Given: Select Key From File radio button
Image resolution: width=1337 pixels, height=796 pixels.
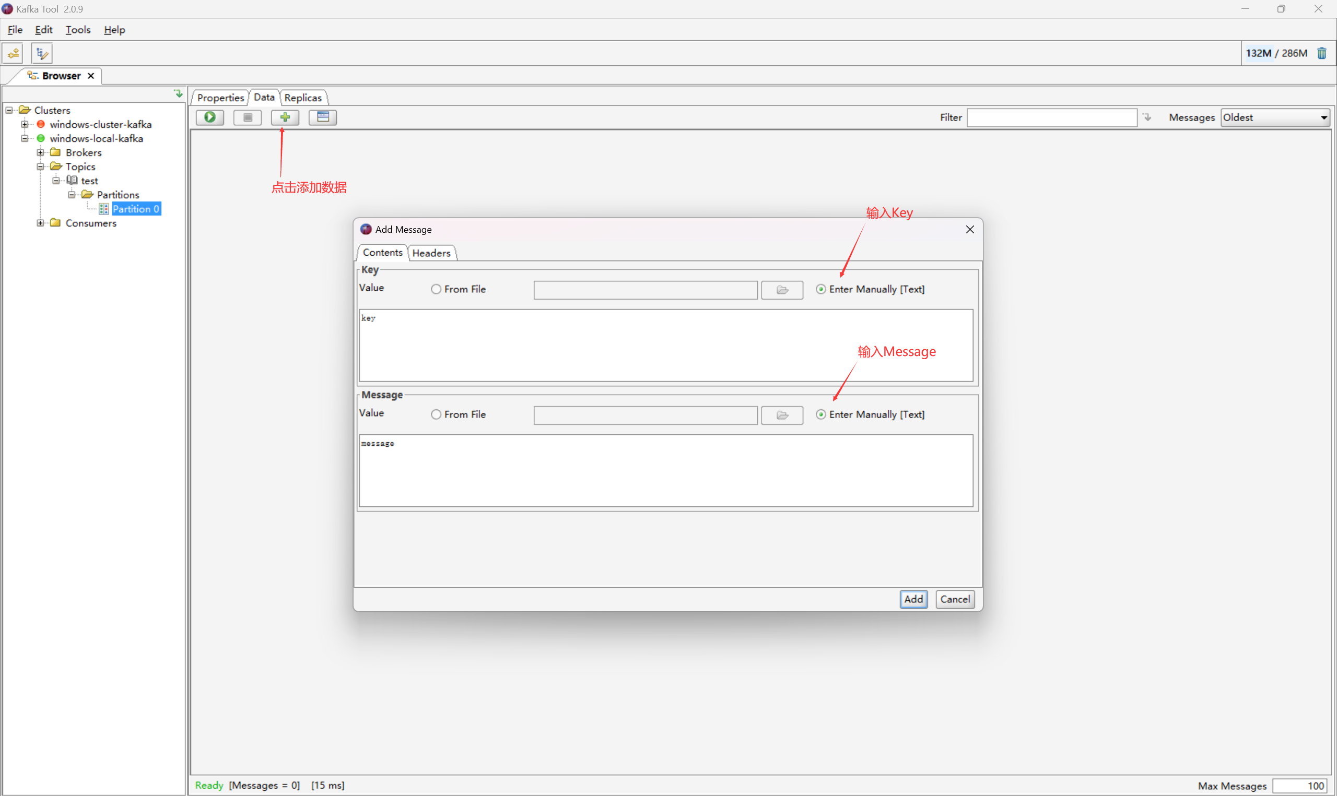Looking at the screenshot, I should 436,289.
